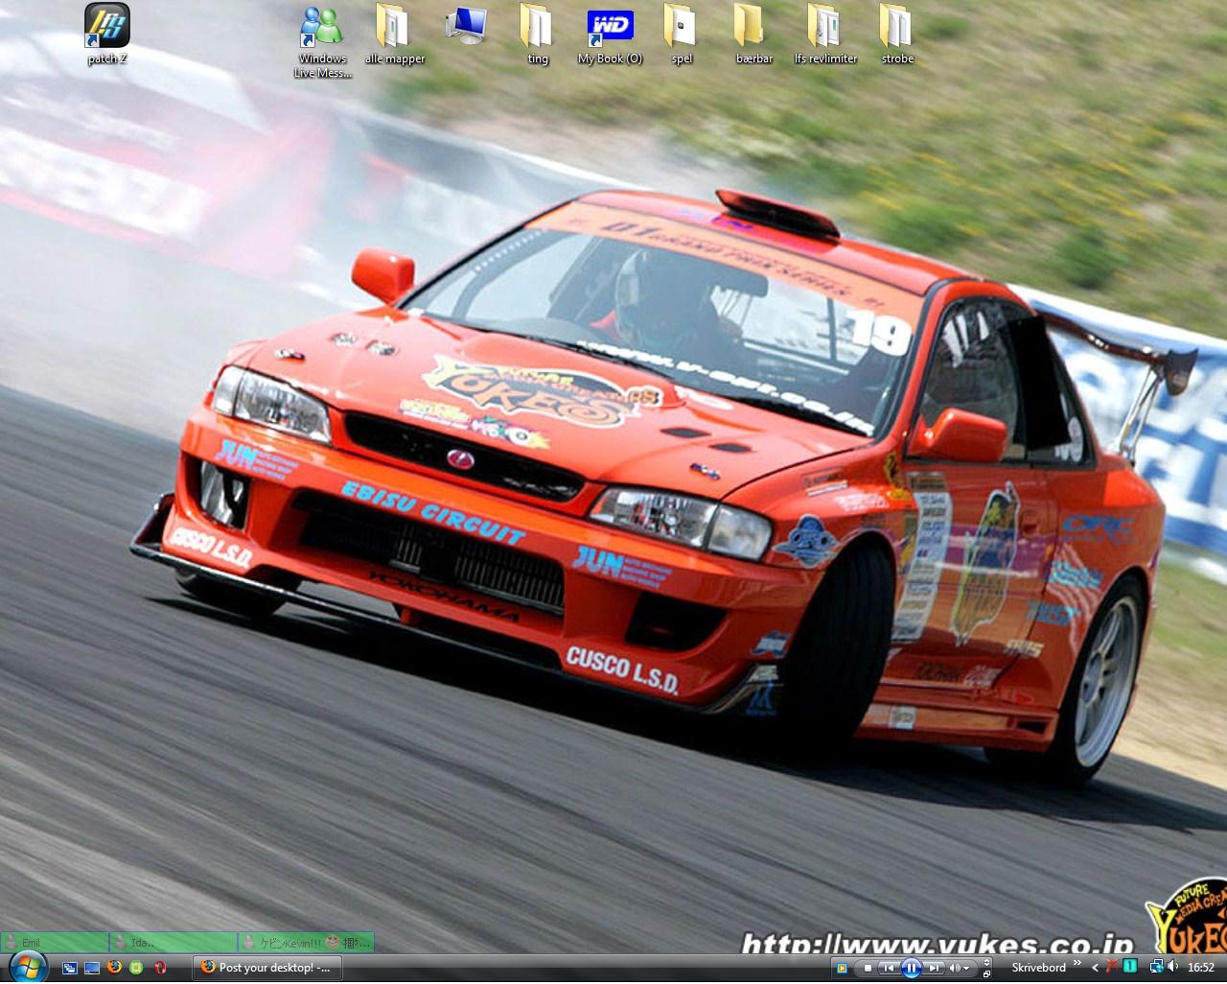The height and width of the screenshot is (984, 1227).
Task: Pause playback in taskbar media player
Action: pos(911,968)
